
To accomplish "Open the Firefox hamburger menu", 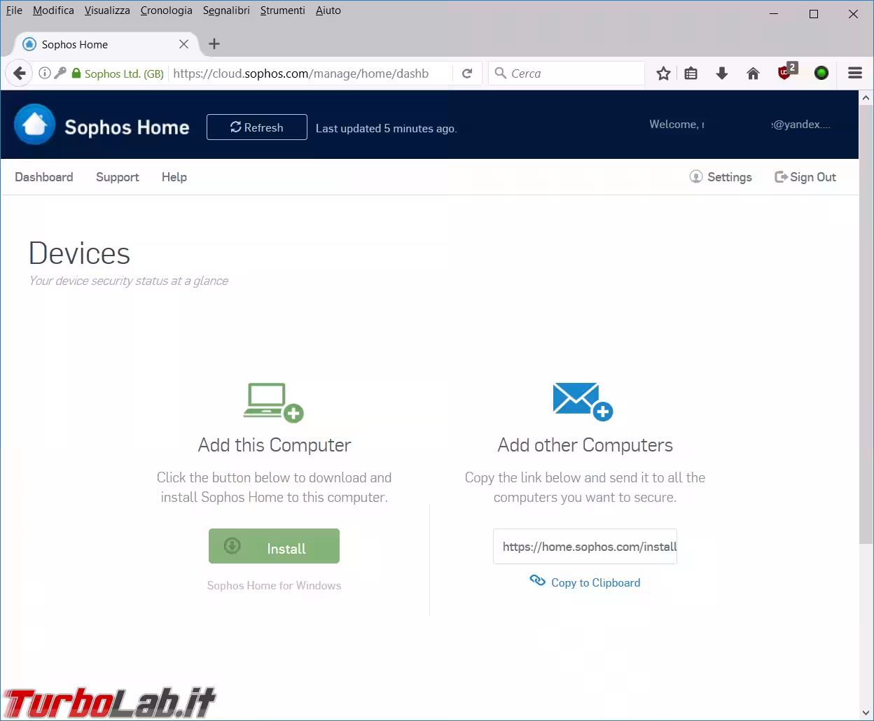I will point(854,73).
